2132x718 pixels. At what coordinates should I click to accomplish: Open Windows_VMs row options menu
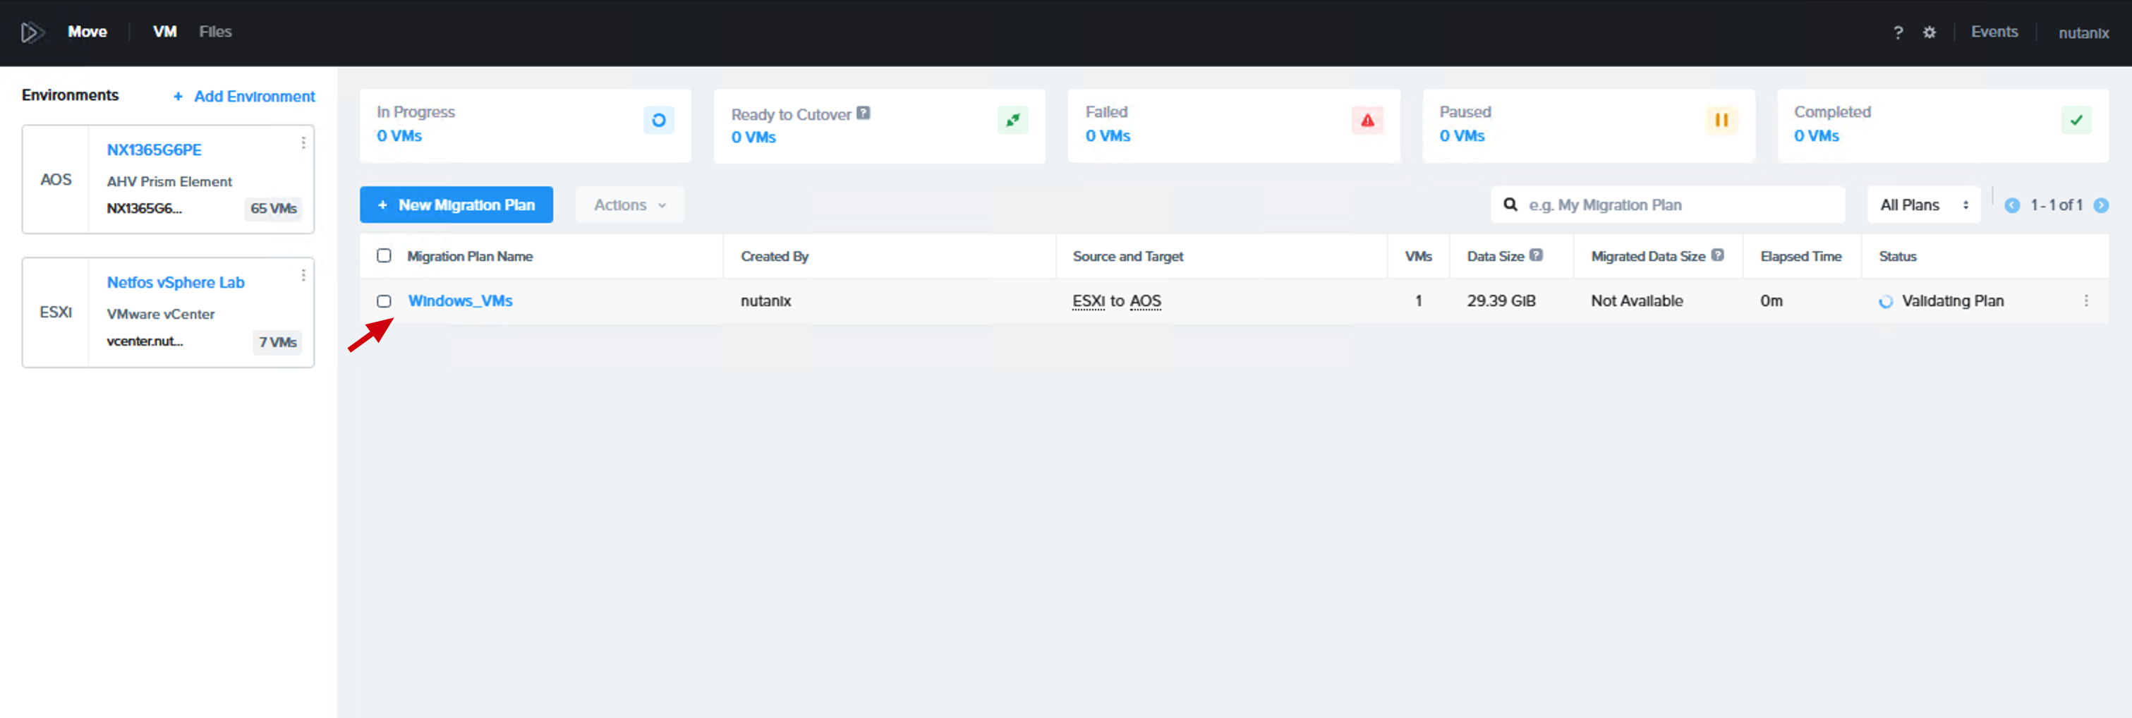click(x=2085, y=301)
